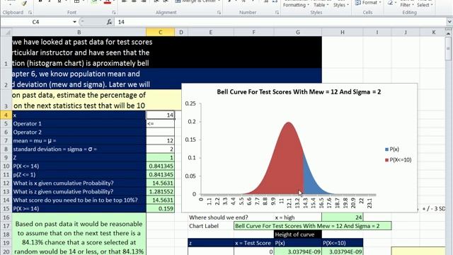453x255 pixels.
Task: Select row 4 header
Action: pos(6,115)
